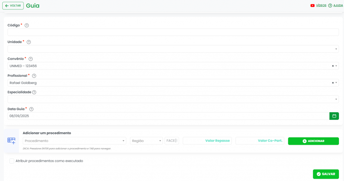
Task: Clear the Rafael Goldberg professional selection
Action: 333,83
